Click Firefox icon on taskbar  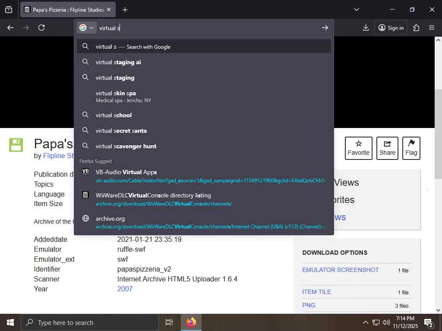click(x=191, y=322)
